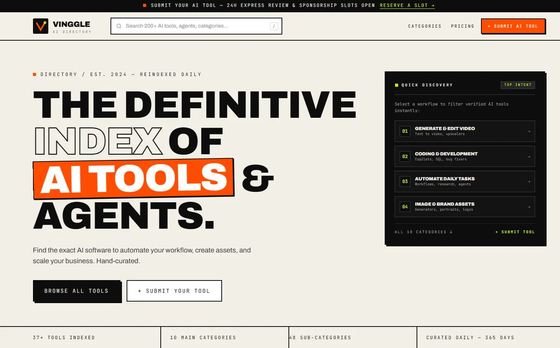
Task: Click the Vinggle AI Directory wordmark
Action: [72, 27]
